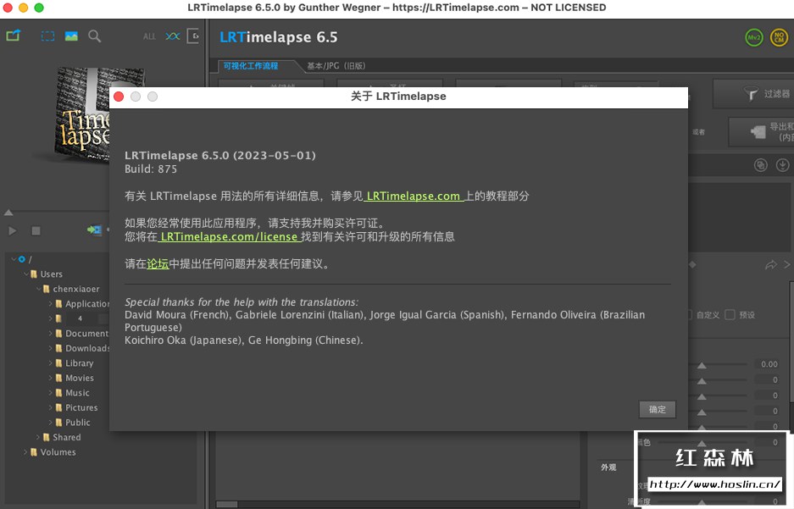Expand the Documents folder
This screenshot has height=509, width=794.
tap(51, 334)
